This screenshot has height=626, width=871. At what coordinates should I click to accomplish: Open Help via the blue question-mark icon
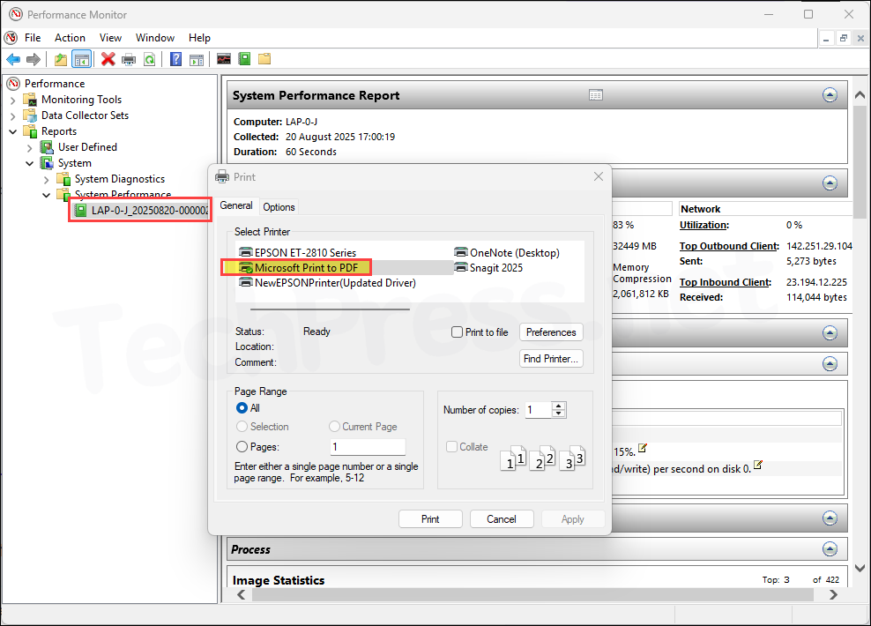tap(175, 59)
